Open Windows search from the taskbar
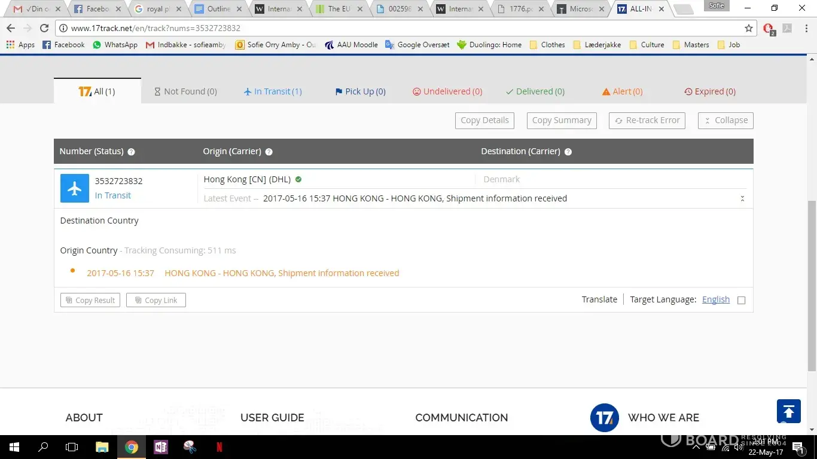 coord(43,446)
